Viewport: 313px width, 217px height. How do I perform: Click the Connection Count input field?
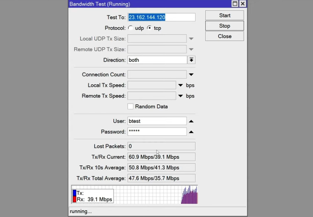click(x=157, y=75)
